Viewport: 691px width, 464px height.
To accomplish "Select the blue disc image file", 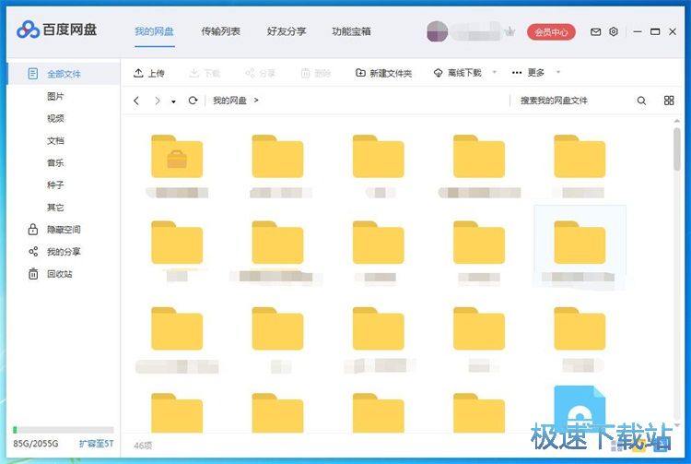I will click(x=580, y=409).
